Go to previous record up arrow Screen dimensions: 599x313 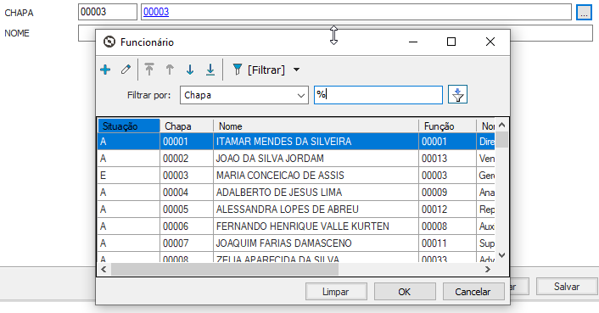pos(170,70)
